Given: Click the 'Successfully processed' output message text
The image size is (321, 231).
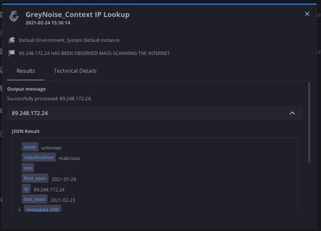Looking at the screenshot, I should coord(49,99).
